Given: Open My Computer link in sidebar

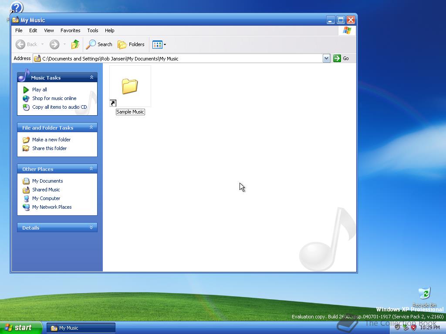Looking at the screenshot, I should click(46, 198).
